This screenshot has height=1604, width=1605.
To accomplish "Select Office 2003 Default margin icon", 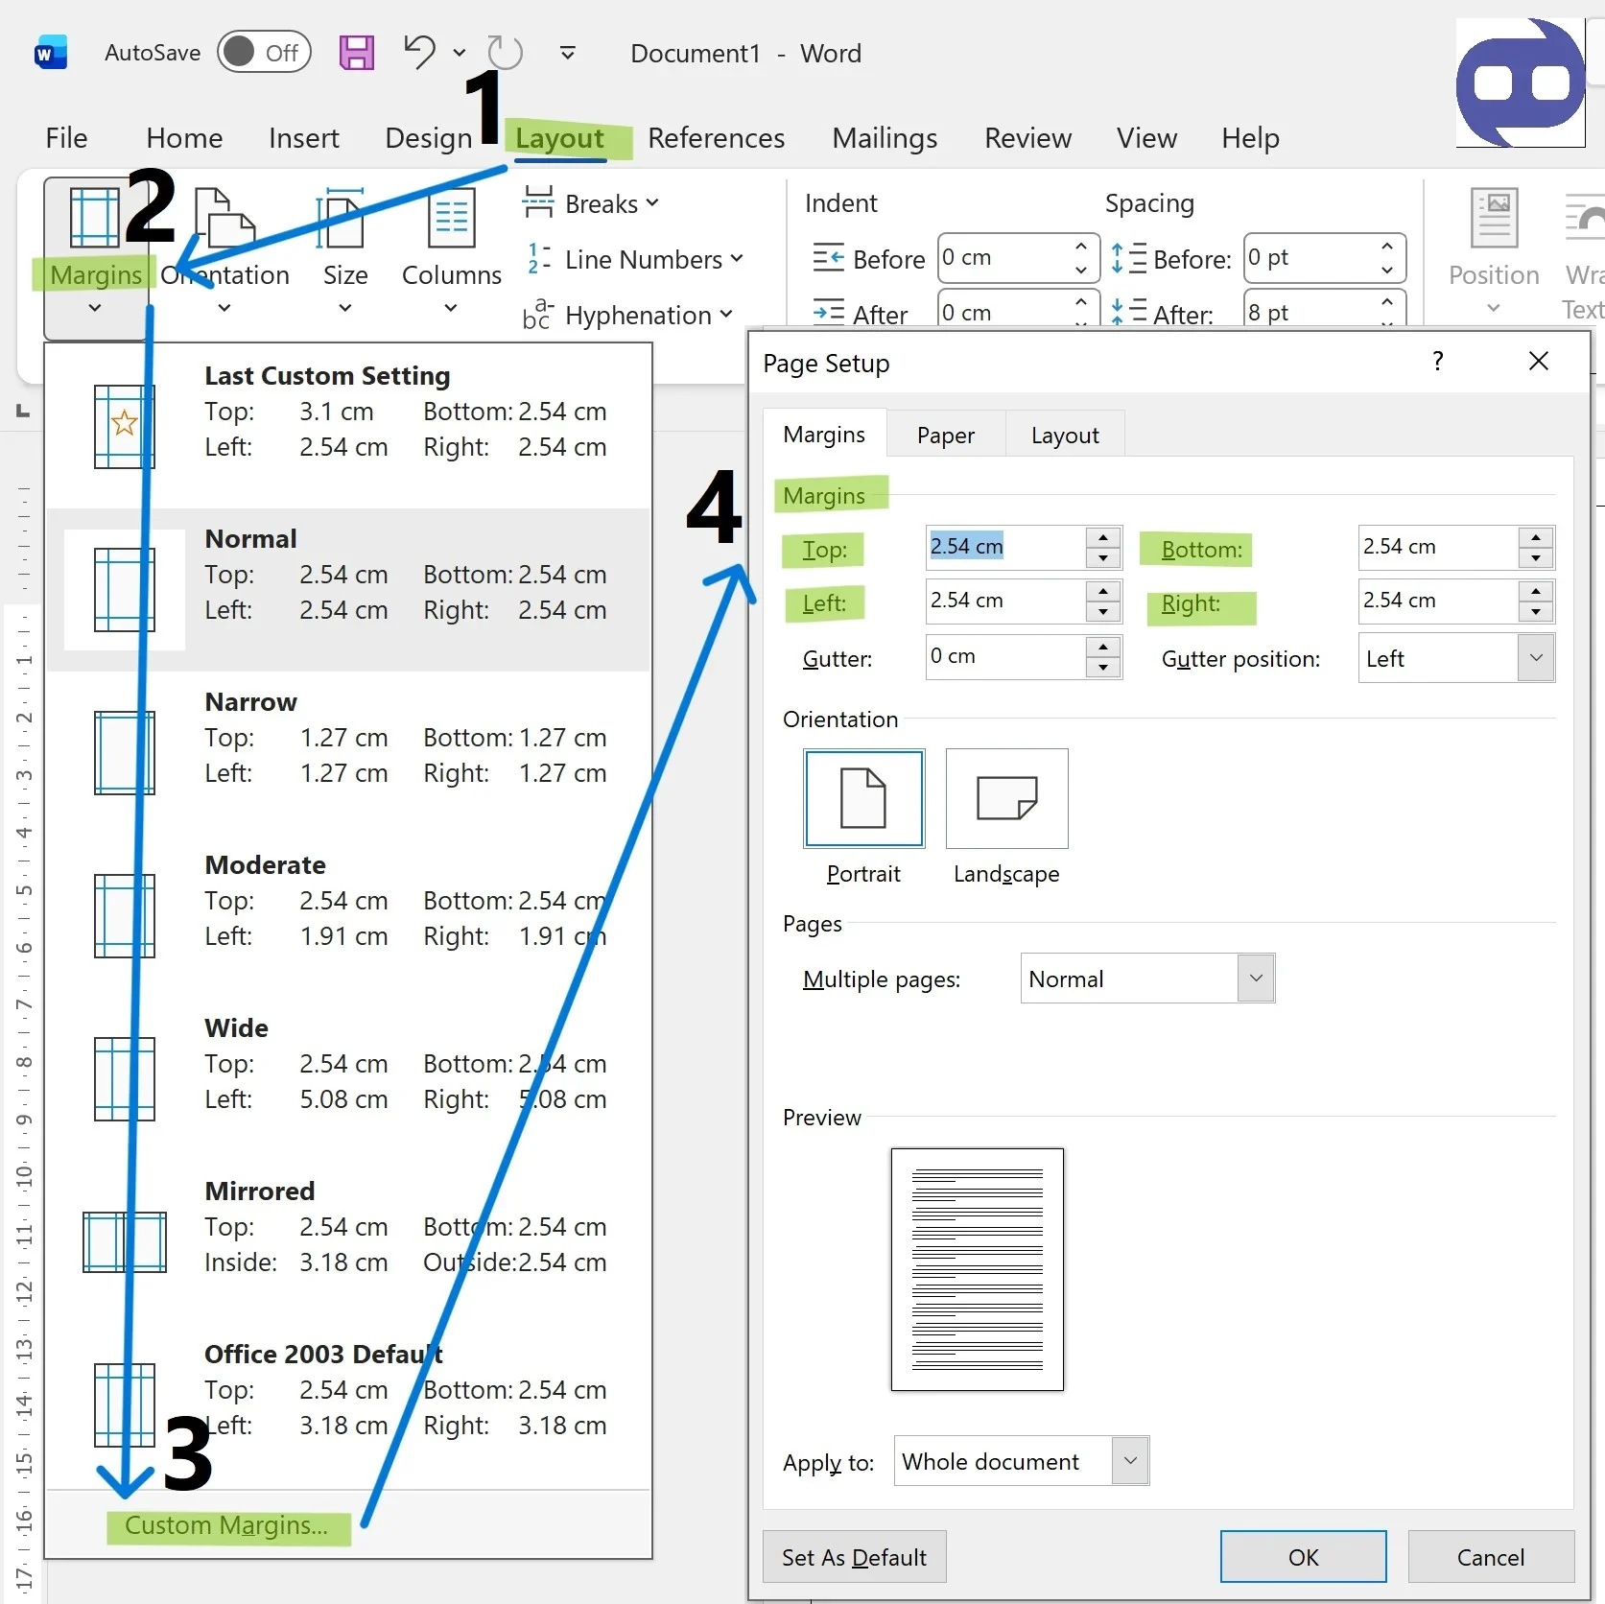I will [125, 1405].
